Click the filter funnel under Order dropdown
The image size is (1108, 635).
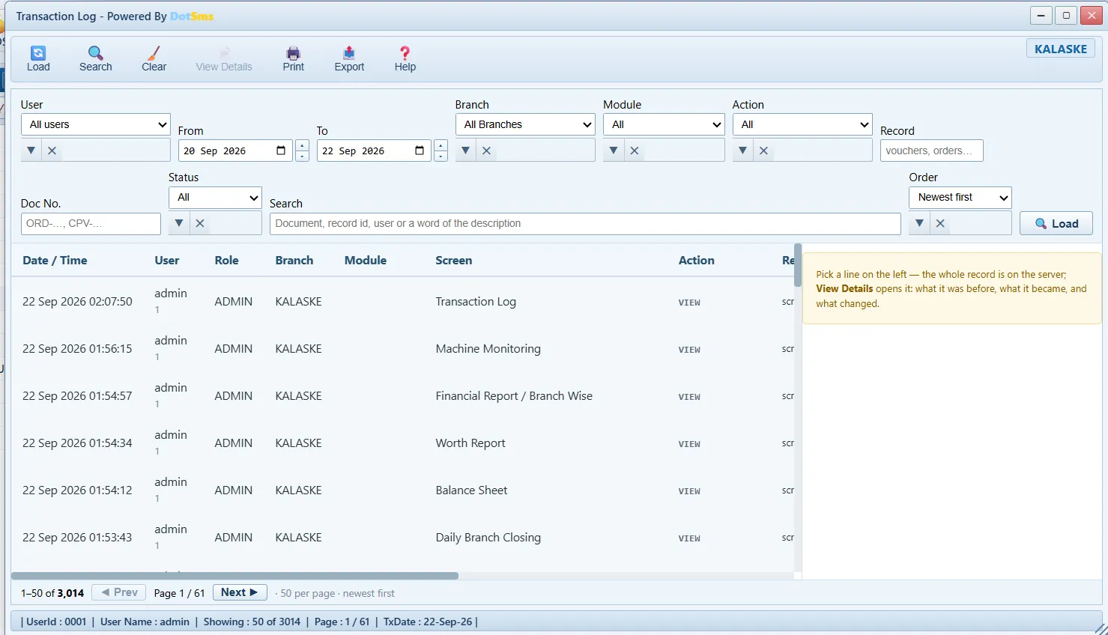point(919,223)
